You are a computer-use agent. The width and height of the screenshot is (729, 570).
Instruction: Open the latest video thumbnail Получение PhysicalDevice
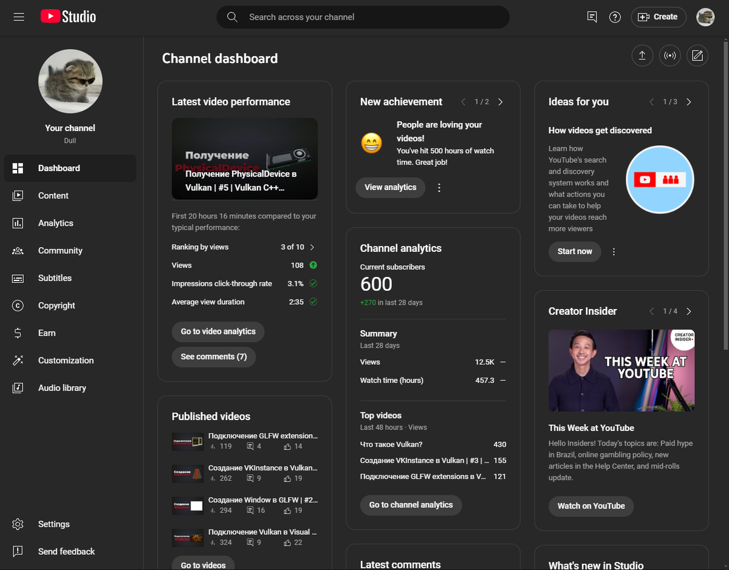245,158
